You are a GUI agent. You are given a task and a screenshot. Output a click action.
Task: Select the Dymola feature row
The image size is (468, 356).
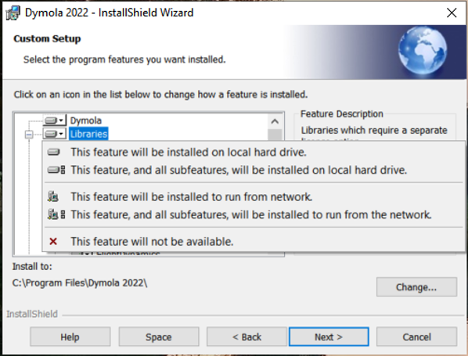coord(85,120)
